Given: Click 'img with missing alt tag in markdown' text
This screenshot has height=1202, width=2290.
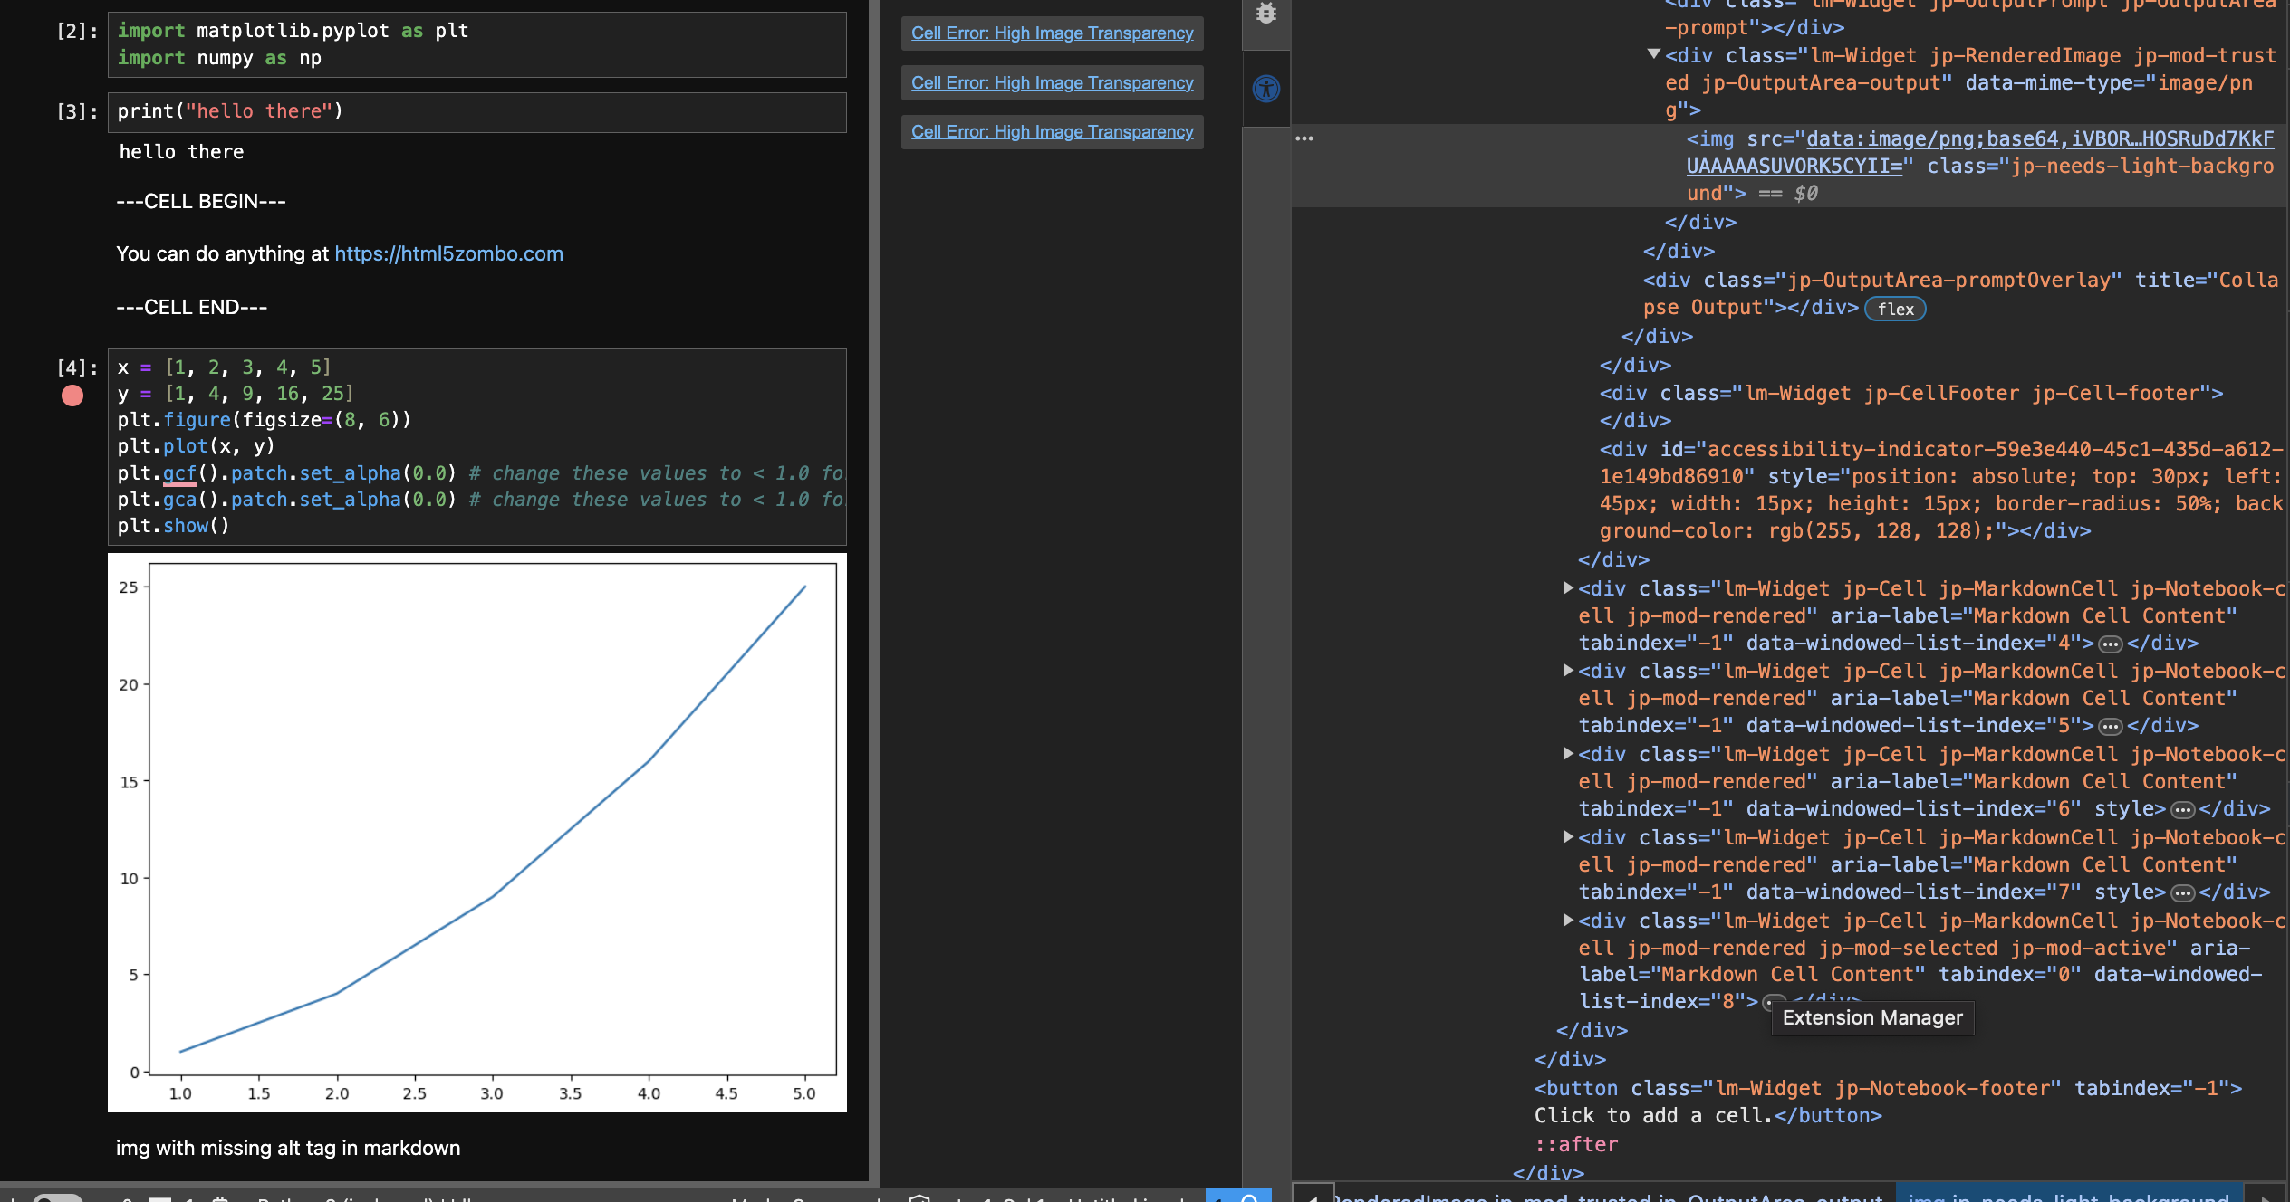Looking at the screenshot, I should tap(288, 1149).
